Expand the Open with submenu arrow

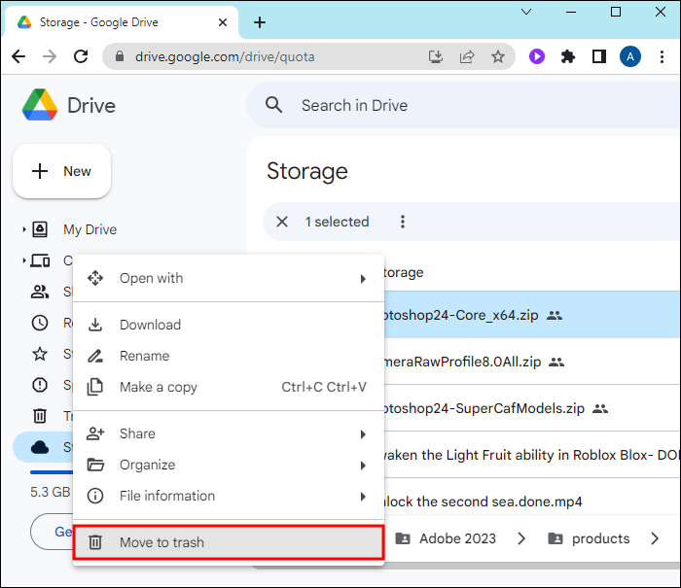click(363, 279)
